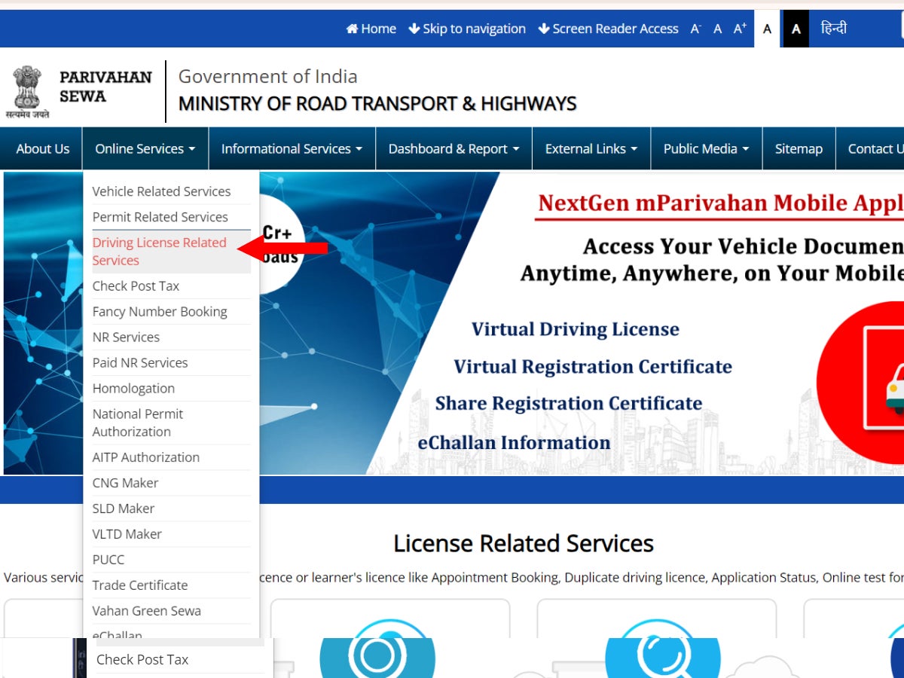Open the Public Media menu
Viewport: 904px width, 678px height.
coord(705,148)
